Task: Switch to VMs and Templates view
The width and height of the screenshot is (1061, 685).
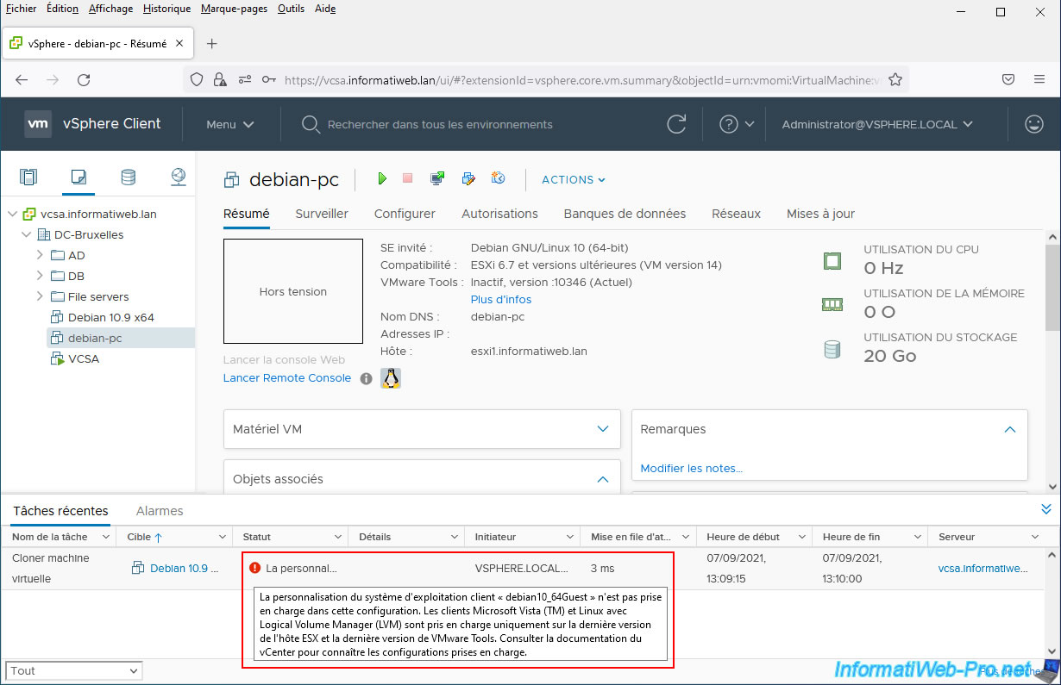Action: click(78, 177)
